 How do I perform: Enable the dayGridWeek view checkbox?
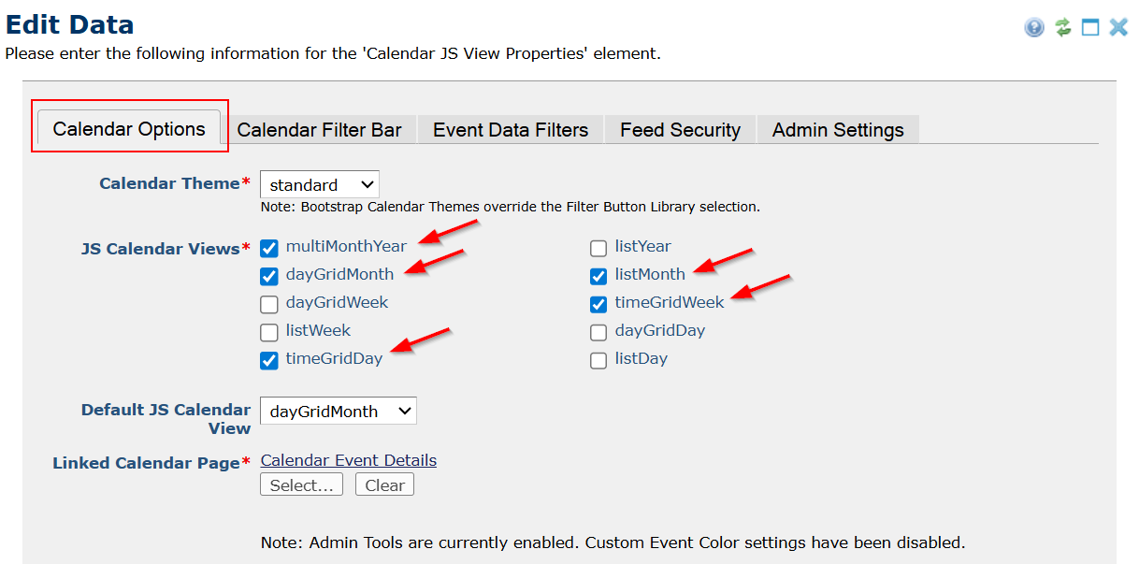(269, 304)
